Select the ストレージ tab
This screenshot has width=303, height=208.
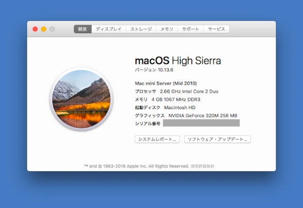(x=141, y=29)
